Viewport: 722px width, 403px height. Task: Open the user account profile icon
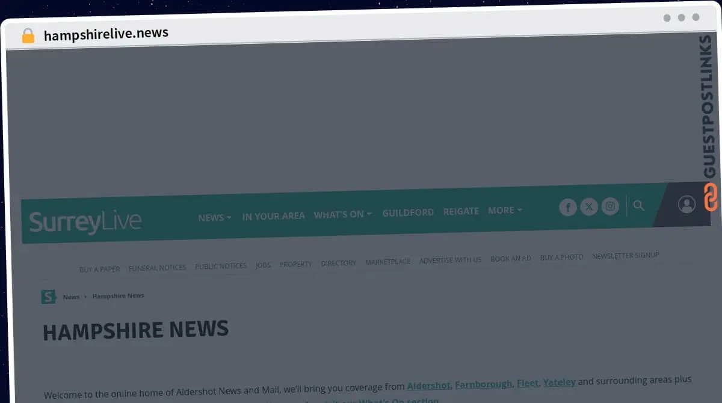[x=687, y=205]
